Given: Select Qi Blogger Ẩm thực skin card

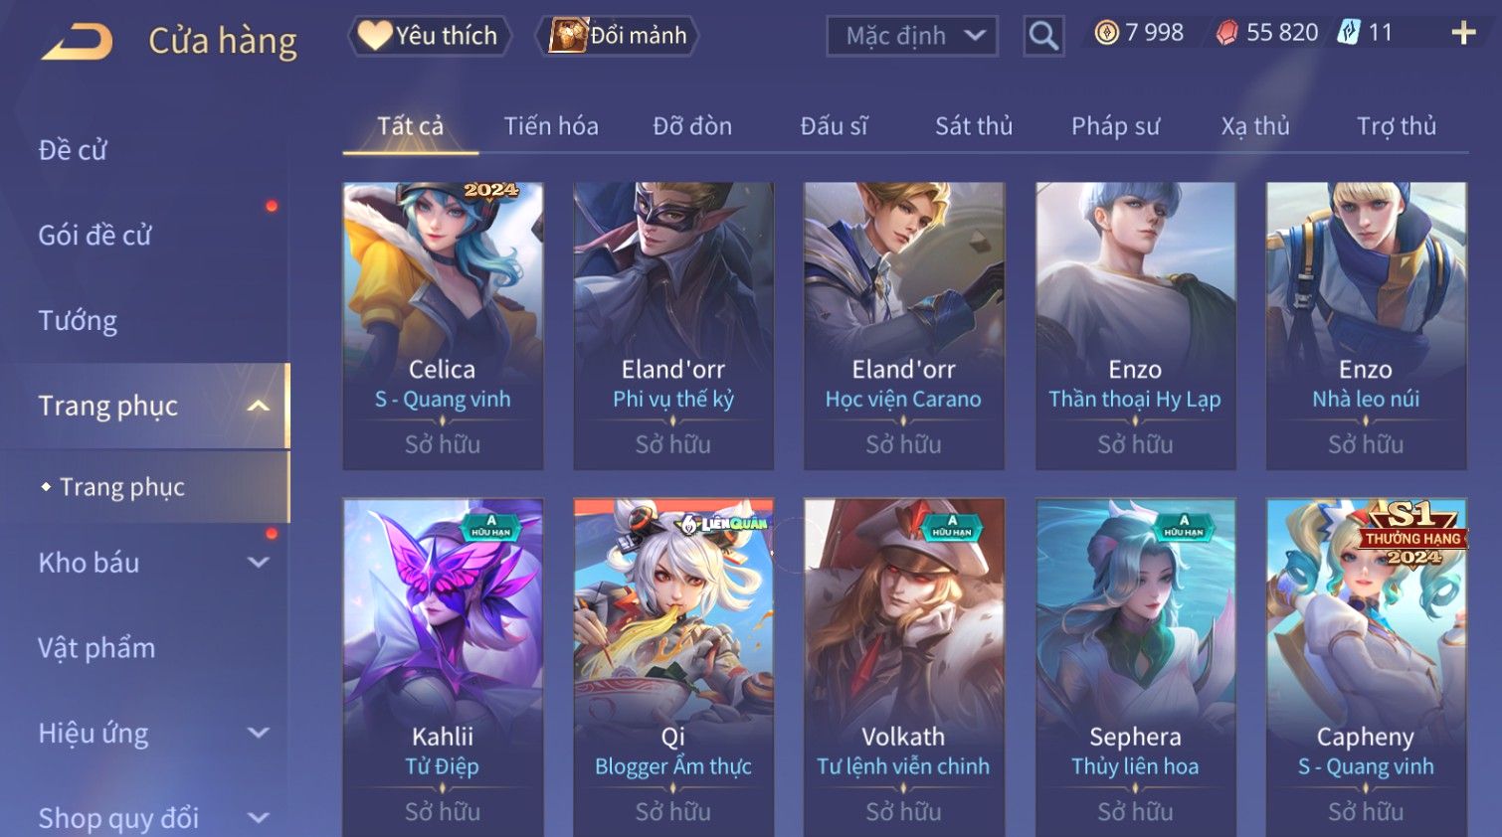Looking at the screenshot, I should [x=673, y=667].
